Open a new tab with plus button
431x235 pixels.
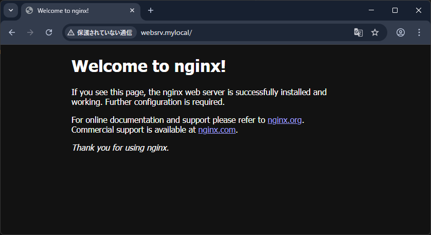(x=151, y=10)
